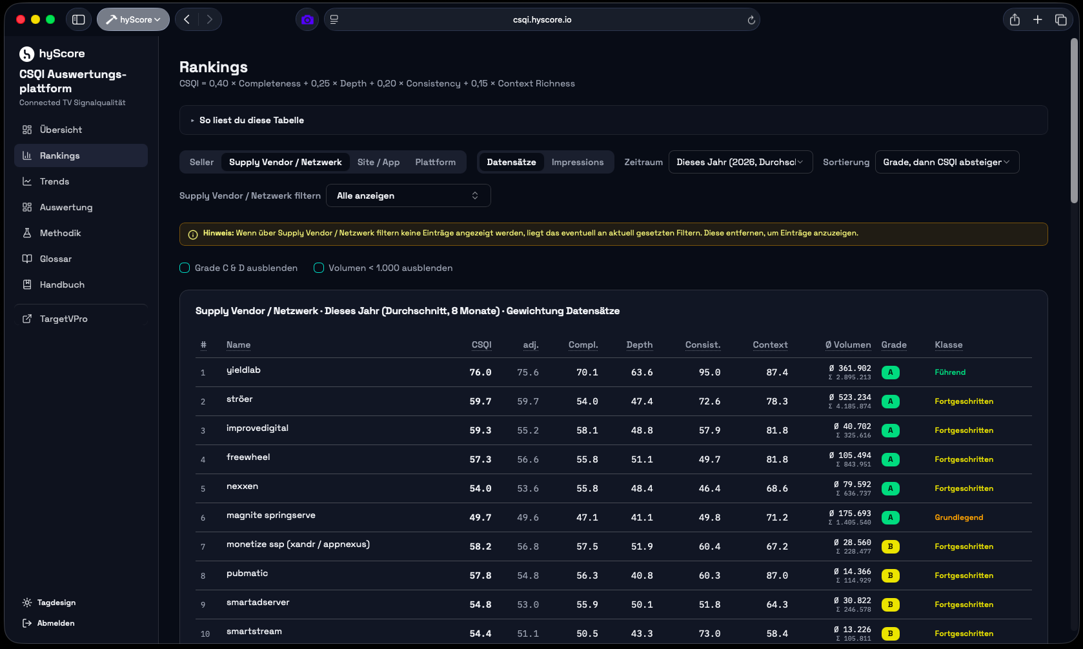Open a new tab with plus icon
The width and height of the screenshot is (1083, 649).
pos(1038,19)
